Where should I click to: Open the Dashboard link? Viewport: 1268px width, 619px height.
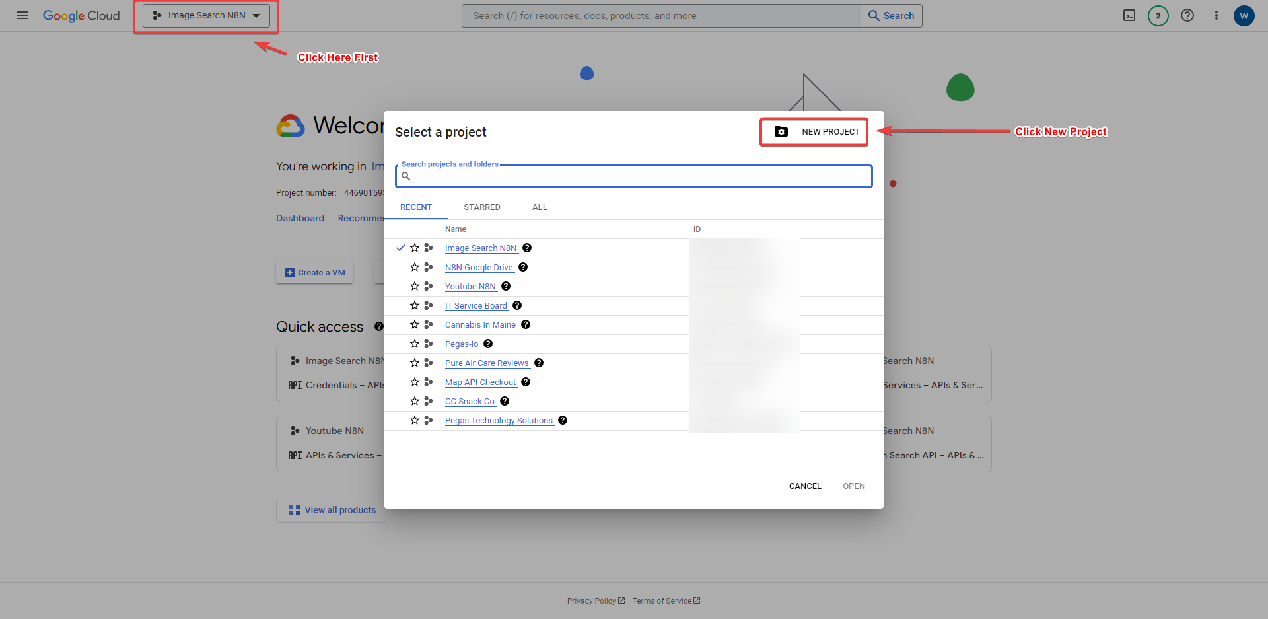(x=300, y=218)
